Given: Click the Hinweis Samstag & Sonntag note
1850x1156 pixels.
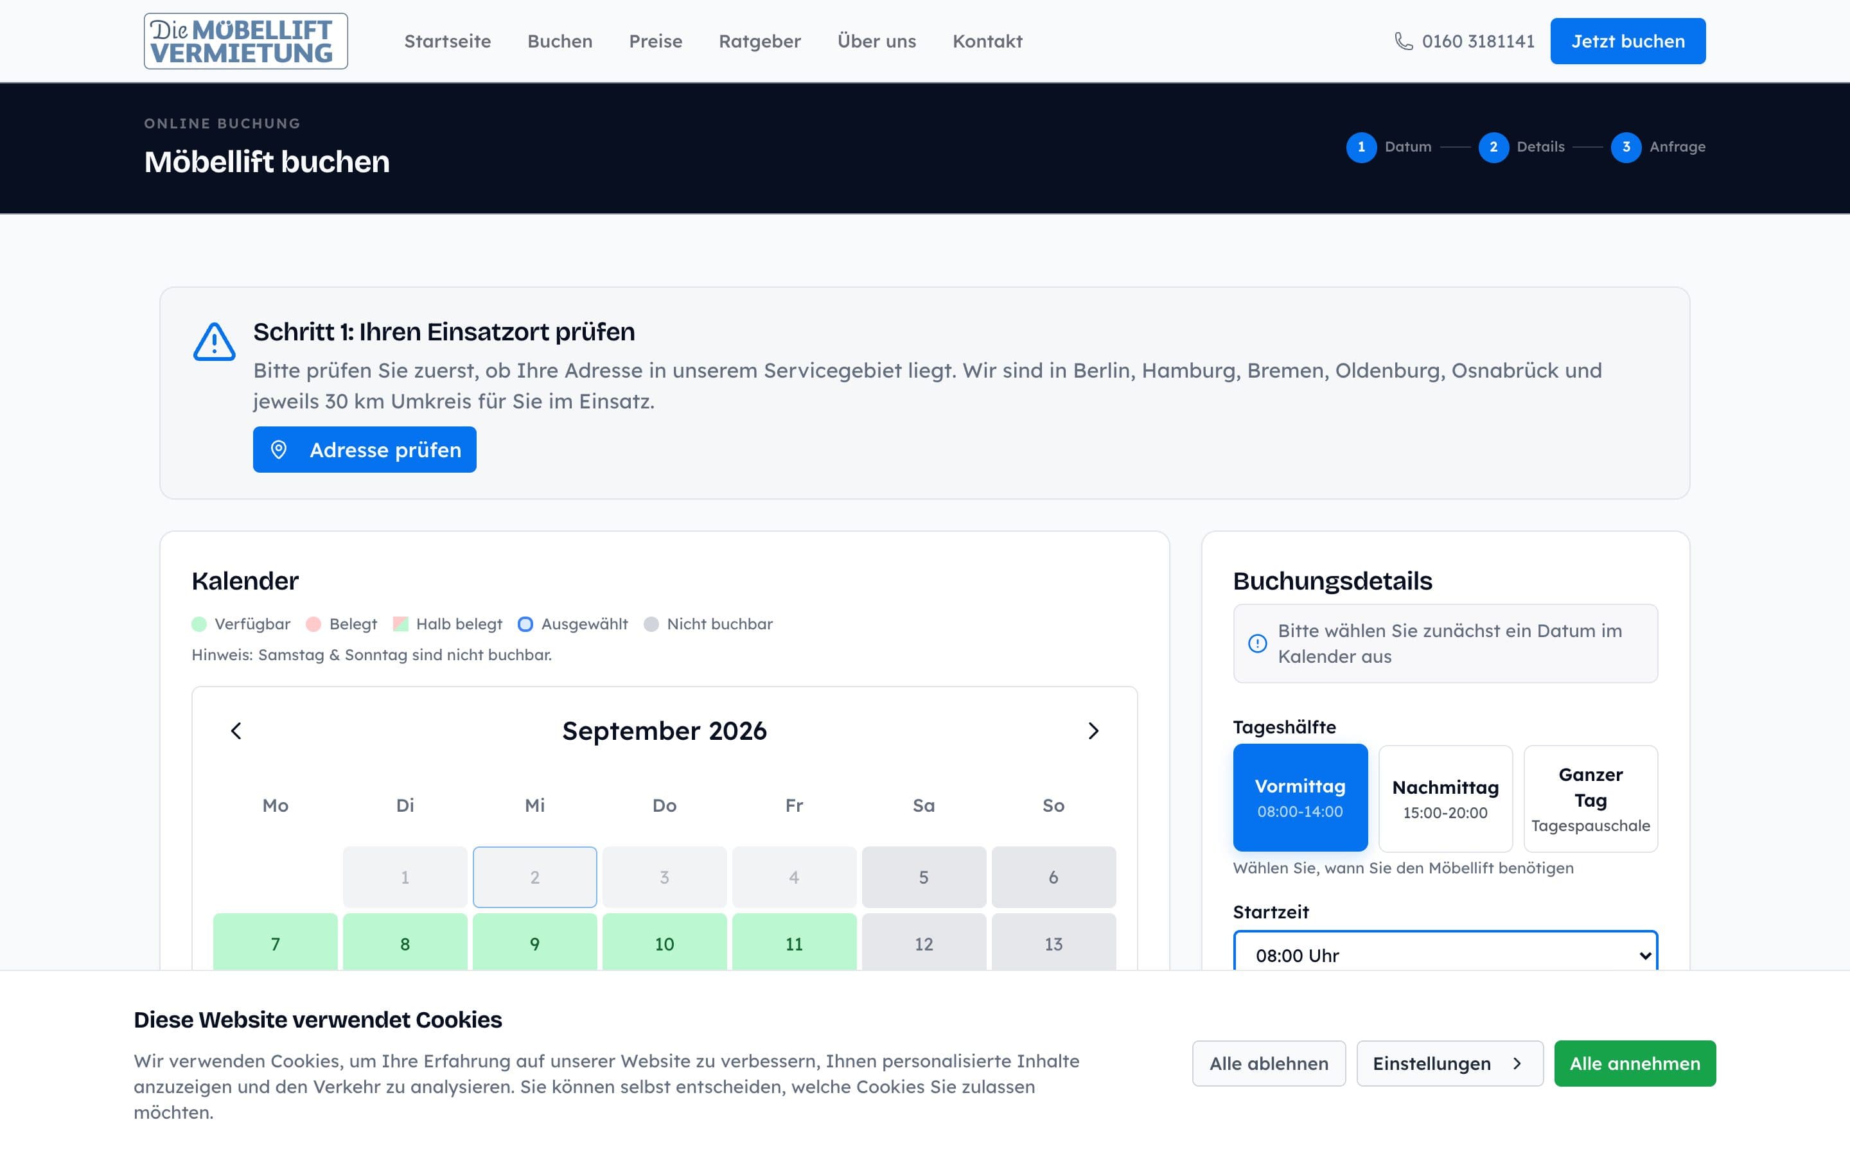Looking at the screenshot, I should 371,655.
